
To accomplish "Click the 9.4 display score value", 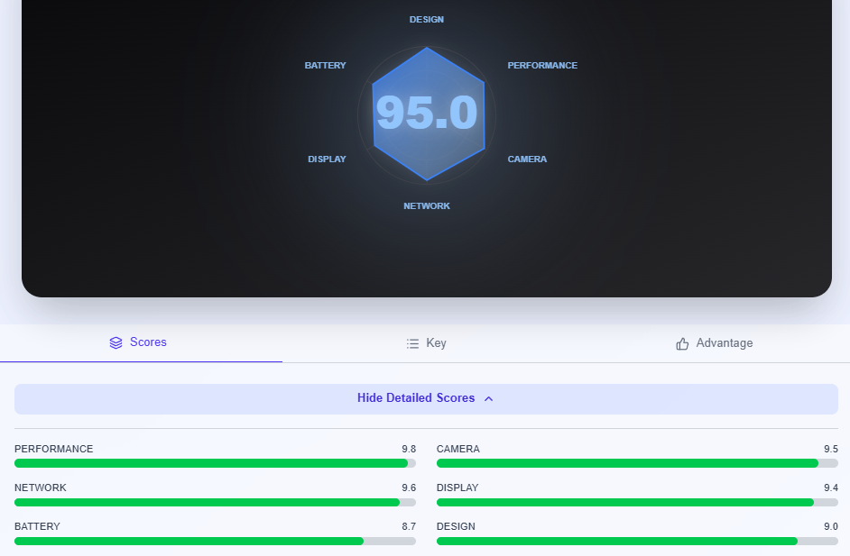I will click(x=831, y=488).
